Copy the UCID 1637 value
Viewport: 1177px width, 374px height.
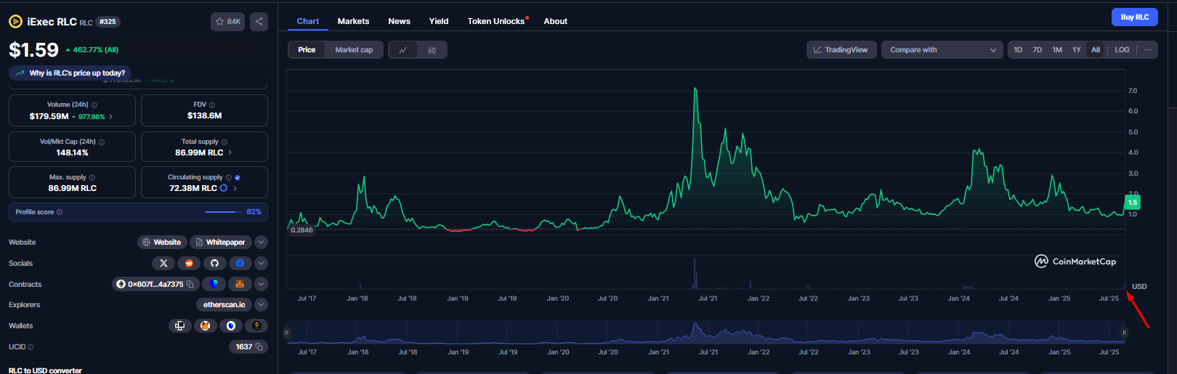259,346
